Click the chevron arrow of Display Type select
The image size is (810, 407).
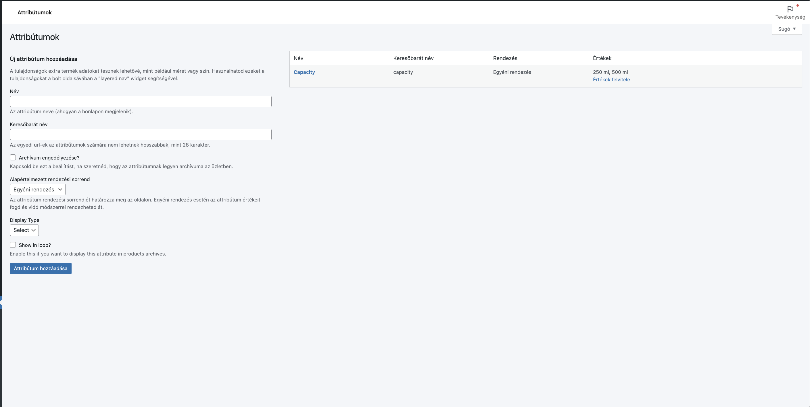[x=33, y=230]
